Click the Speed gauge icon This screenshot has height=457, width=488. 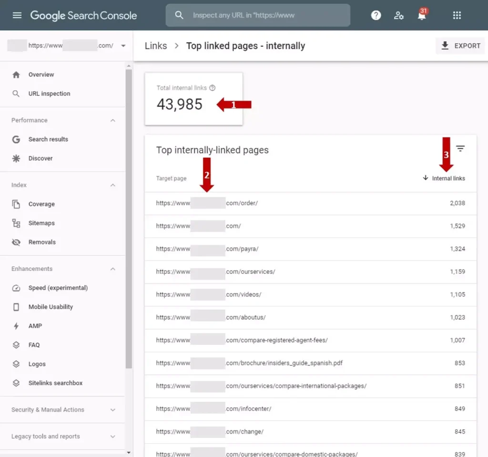coord(16,288)
